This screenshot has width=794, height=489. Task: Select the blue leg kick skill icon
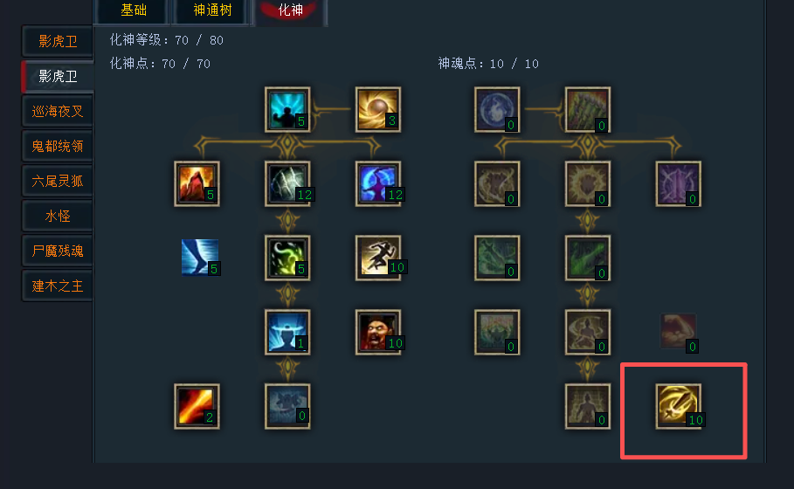tap(200, 257)
